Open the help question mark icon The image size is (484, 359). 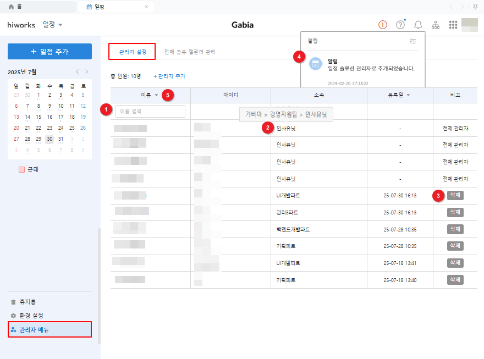(400, 25)
